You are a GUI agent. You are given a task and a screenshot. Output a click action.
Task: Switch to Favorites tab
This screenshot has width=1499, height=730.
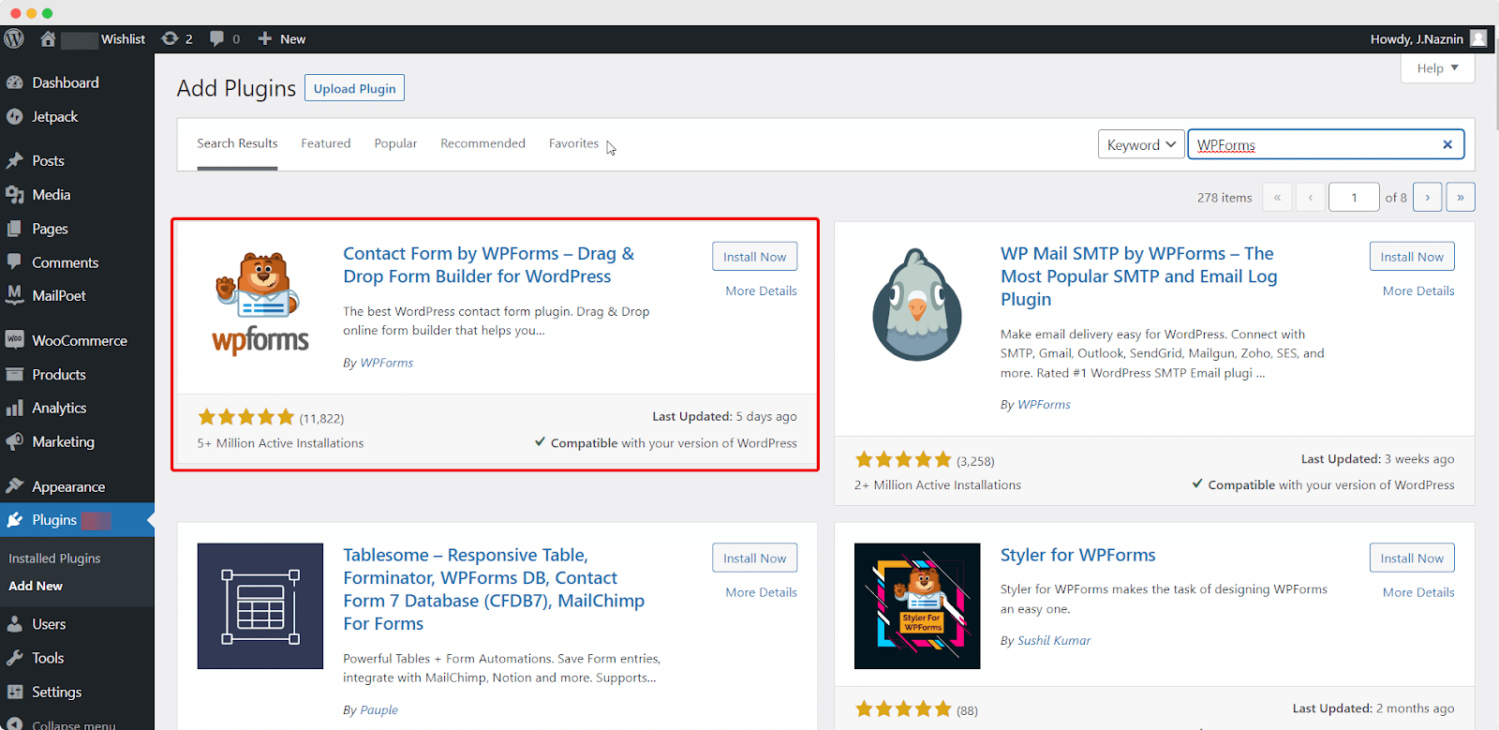click(573, 143)
